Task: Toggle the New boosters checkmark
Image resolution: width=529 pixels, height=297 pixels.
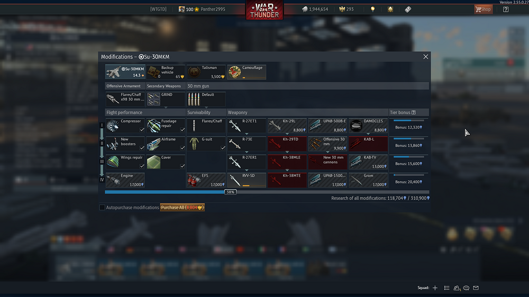Action: click(142, 148)
